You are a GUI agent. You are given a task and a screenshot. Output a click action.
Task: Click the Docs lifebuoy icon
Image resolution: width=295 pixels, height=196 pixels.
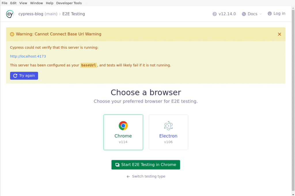(244, 14)
